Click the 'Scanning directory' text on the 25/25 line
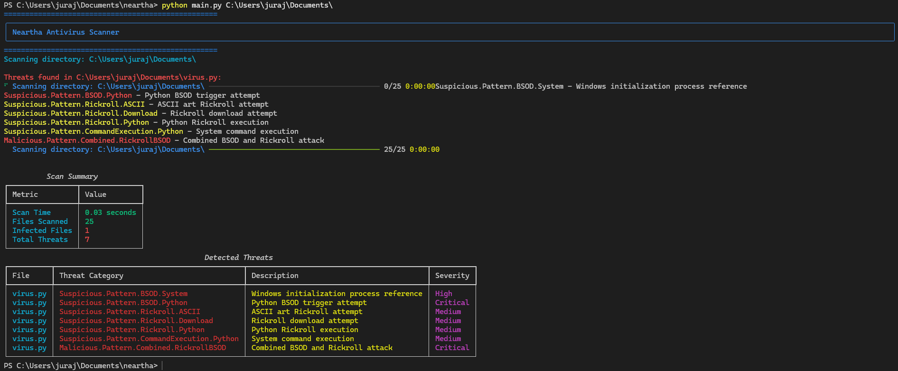Screen dimensions: 898x371 coord(108,149)
